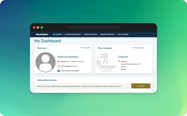The height and width of the screenshot is (116, 187).
Task: Click the #HowToRobot logo in the navbar
Action: pos(42,34)
